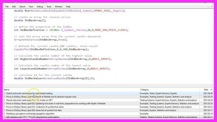Click the date 2021.03.17
This screenshot has height=122, width=217.
(x=208, y=110)
